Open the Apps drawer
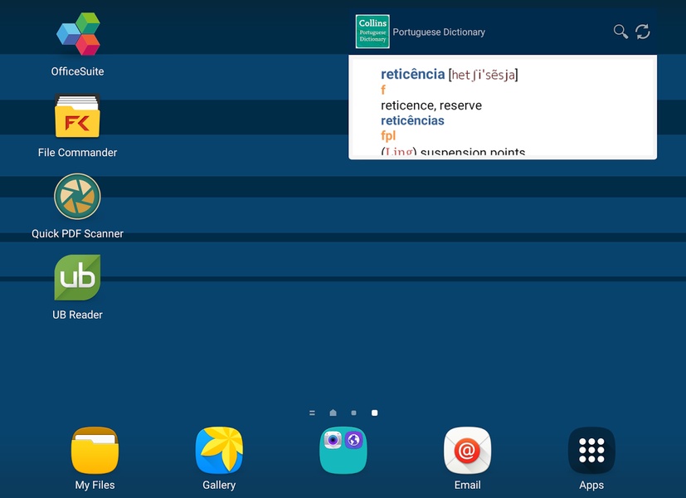The image size is (686, 498). (591, 451)
